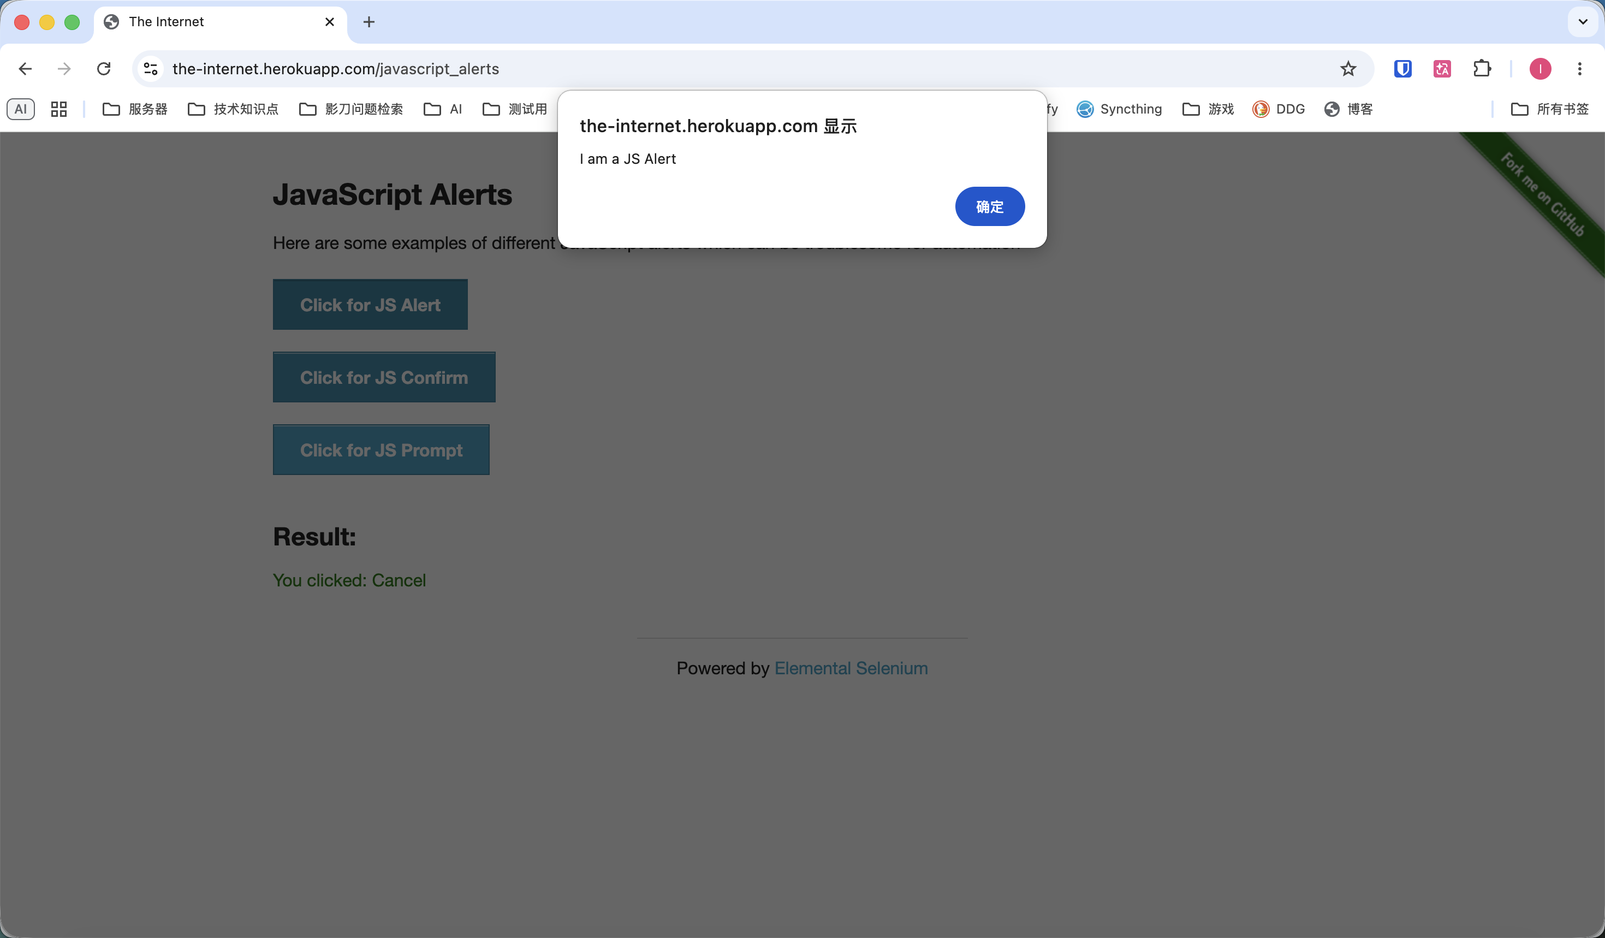The image size is (1605, 938).
Task: Open the tab search dropdown arrow
Action: 1583,22
